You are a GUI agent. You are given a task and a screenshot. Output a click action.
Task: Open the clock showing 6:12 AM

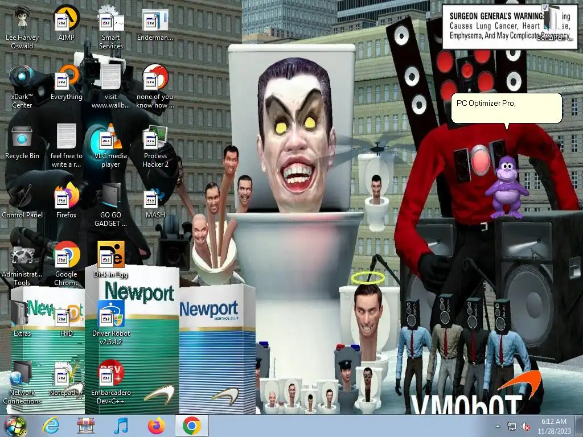pyautogui.click(x=554, y=426)
